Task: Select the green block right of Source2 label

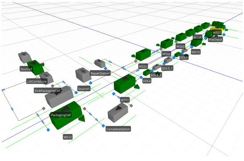Action: click(x=35, y=68)
